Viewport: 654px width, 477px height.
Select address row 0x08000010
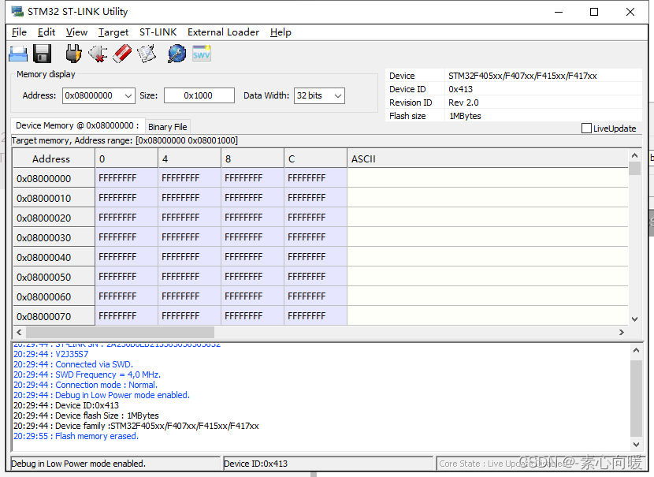pos(54,198)
